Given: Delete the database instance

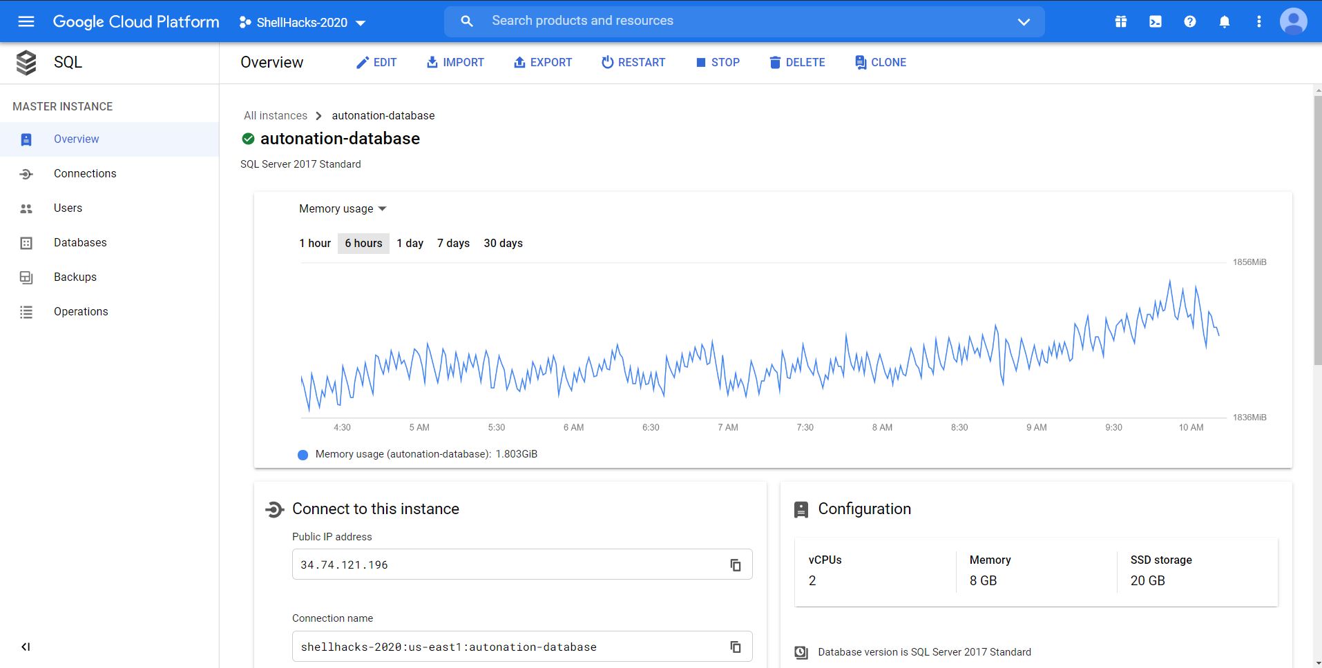Looking at the screenshot, I should (x=797, y=63).
